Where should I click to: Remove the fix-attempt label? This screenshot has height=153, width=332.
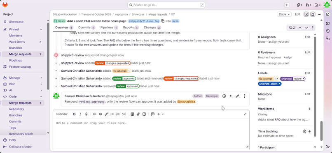coord(277,79)
